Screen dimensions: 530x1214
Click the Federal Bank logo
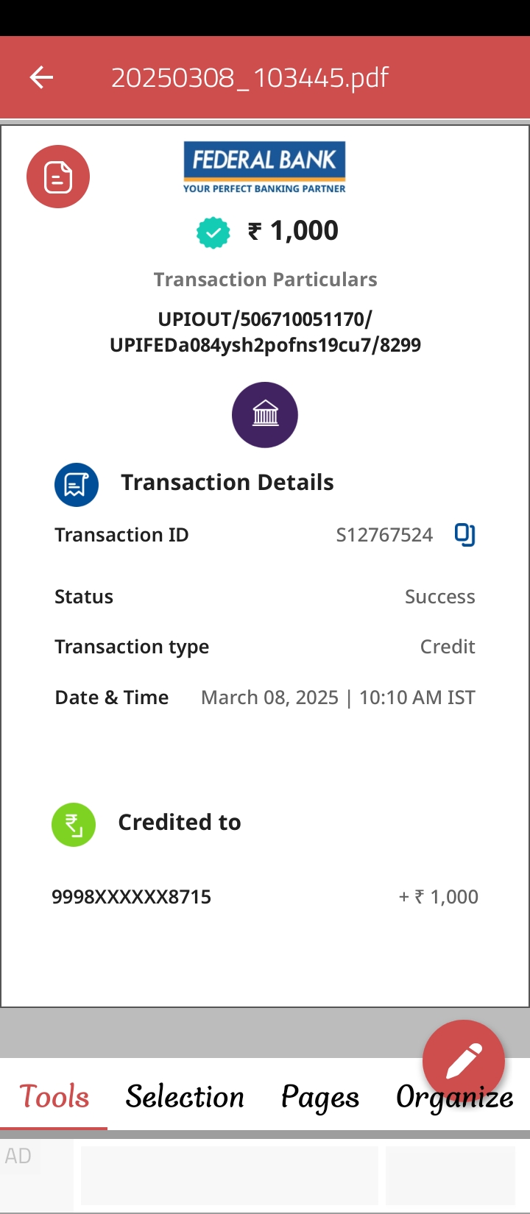click(x=264, y=168)
